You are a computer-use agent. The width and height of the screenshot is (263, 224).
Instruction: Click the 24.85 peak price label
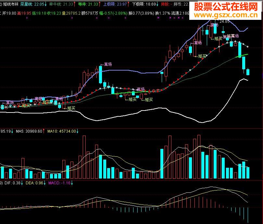click(x=224, y=21)
